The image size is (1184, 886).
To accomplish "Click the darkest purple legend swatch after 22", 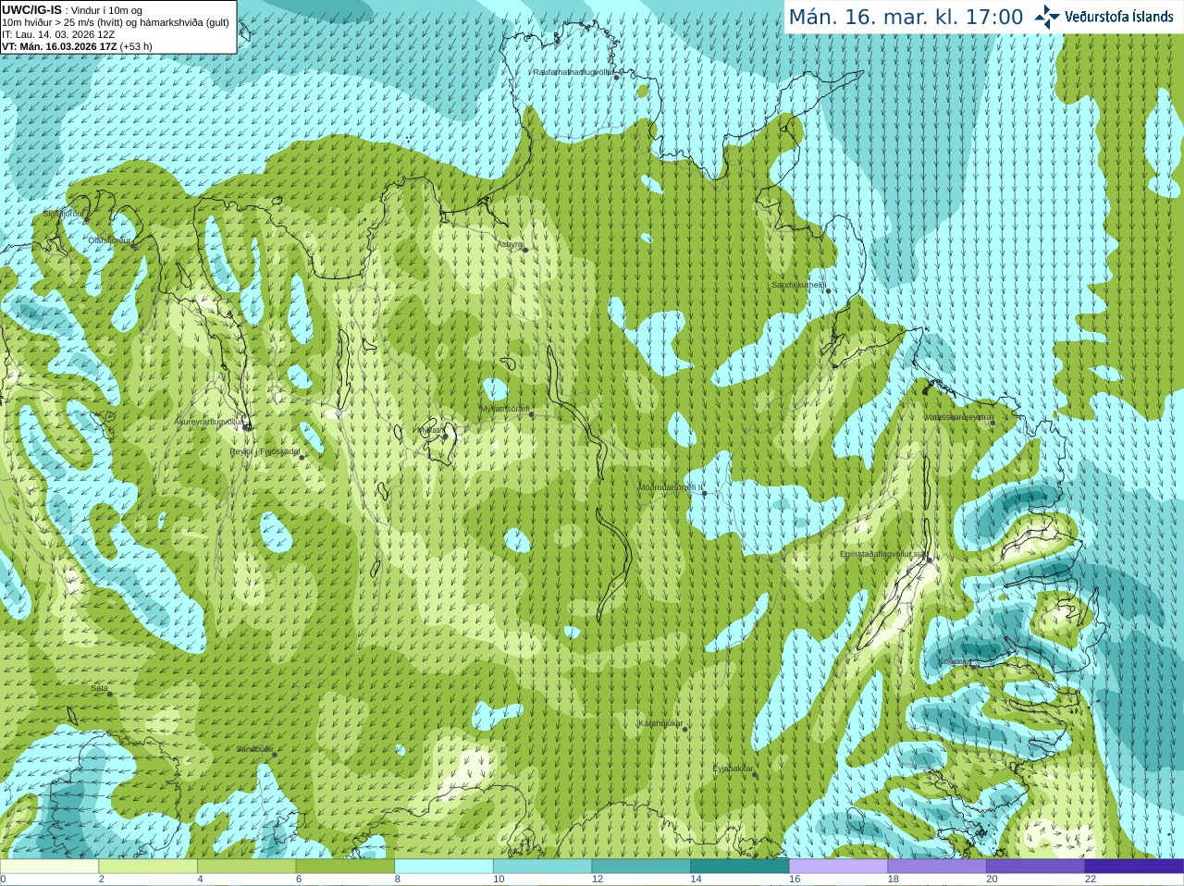I will 1134,867.
